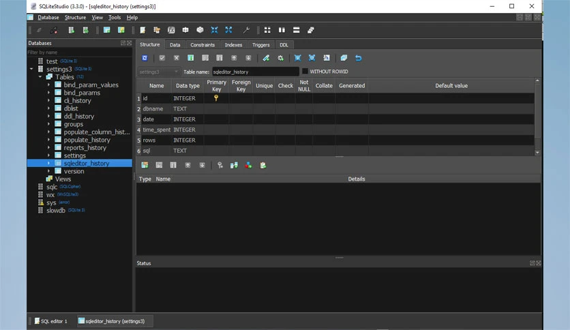
Task: Expand the bind_params table node
Action: point(48,93)
